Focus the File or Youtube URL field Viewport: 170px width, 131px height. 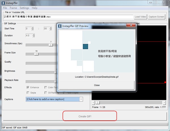[68, 17]
